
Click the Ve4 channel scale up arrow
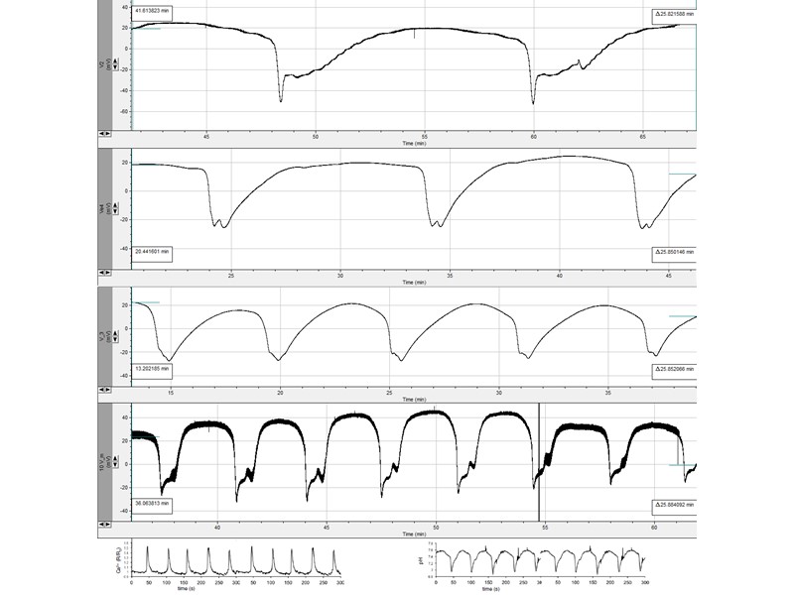(x=115, y=205)
